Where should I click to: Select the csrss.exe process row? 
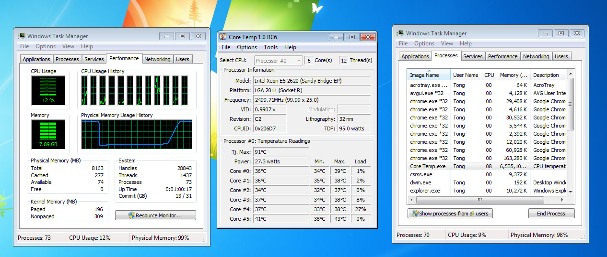click(487, 174)
